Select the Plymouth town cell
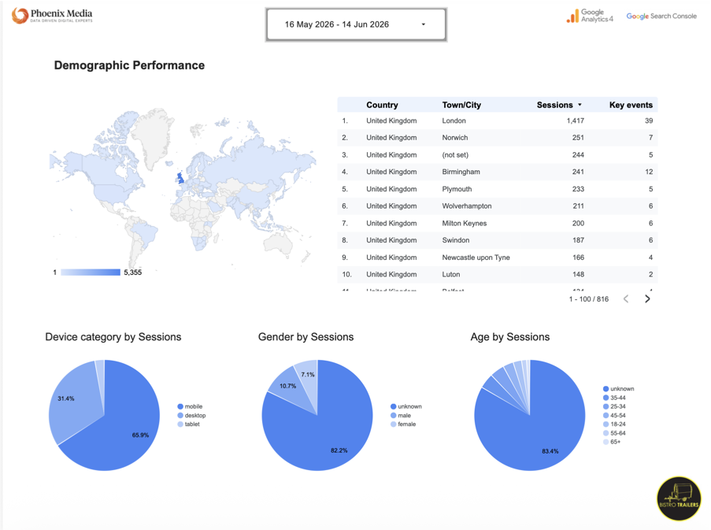This screenshot has width=711, height=530. pos(457,188)
